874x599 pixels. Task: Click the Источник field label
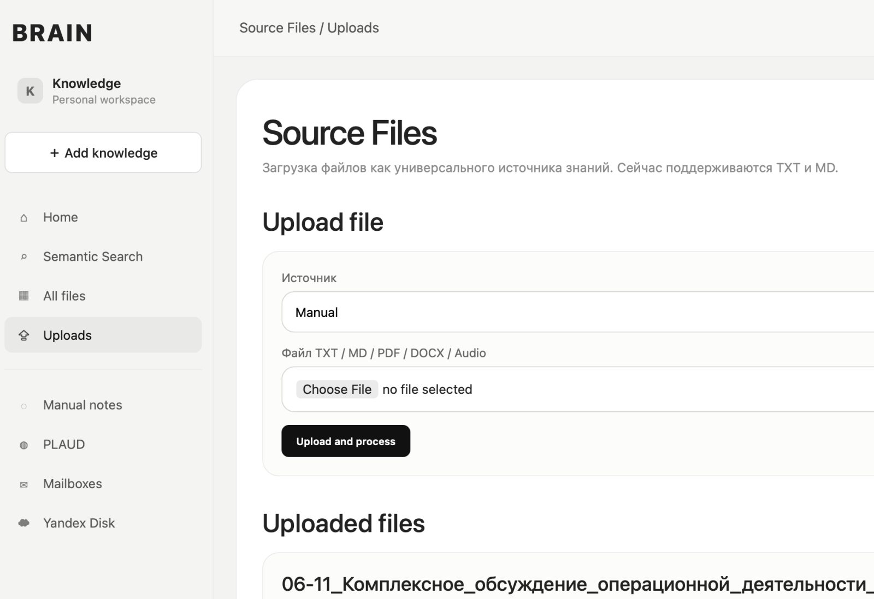[309, 278]
